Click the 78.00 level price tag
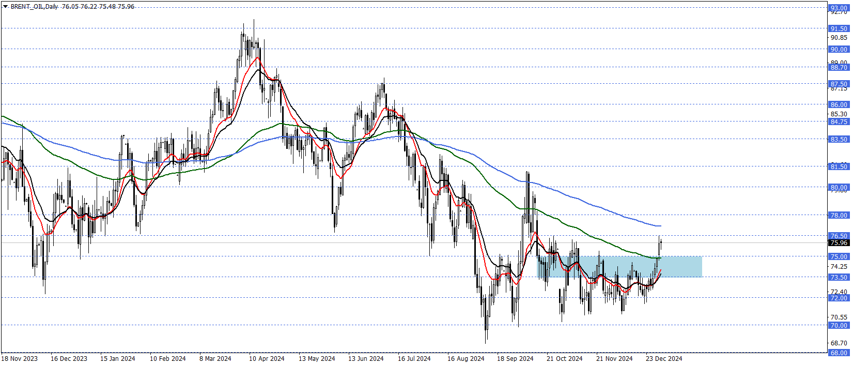The width and height of the screenshot is (853, 365). (x=839, y=215)
